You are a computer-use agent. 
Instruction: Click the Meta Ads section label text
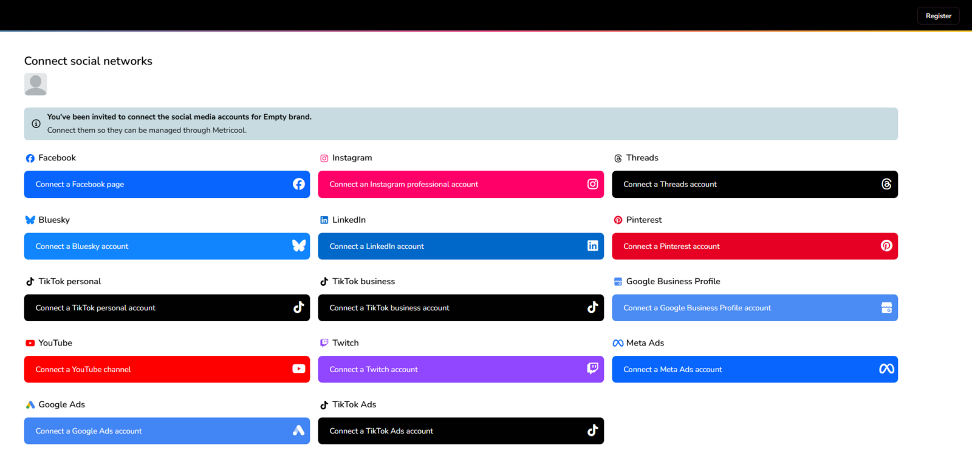645,342
